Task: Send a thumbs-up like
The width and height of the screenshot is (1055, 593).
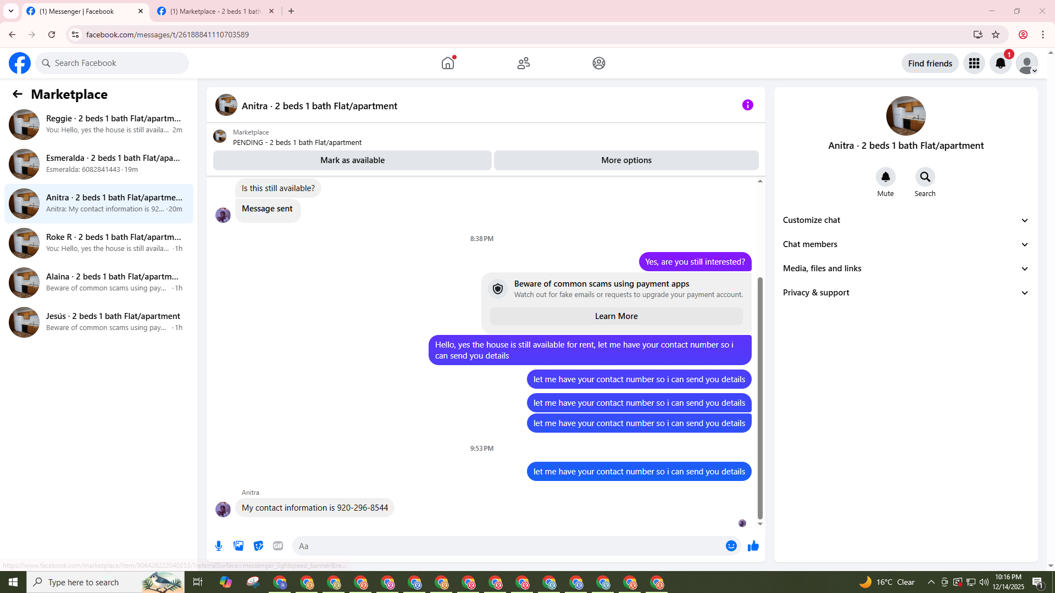Action: pyautogui.click(x=753, y=546)
